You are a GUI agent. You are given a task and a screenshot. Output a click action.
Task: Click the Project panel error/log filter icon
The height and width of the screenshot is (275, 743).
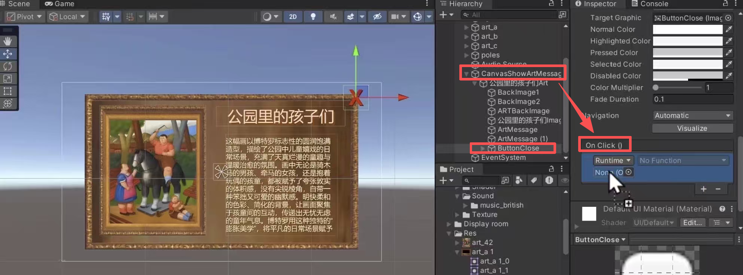pos(549,180)
